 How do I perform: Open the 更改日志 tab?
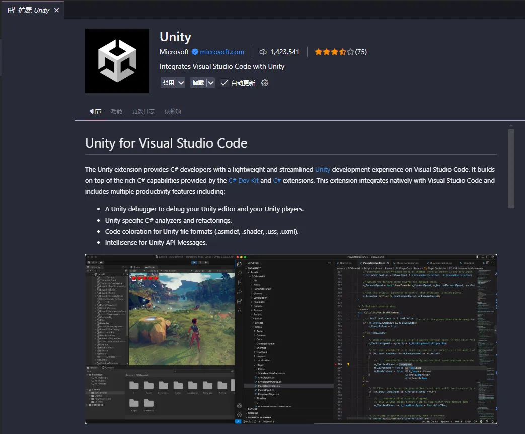pos(143,111)
